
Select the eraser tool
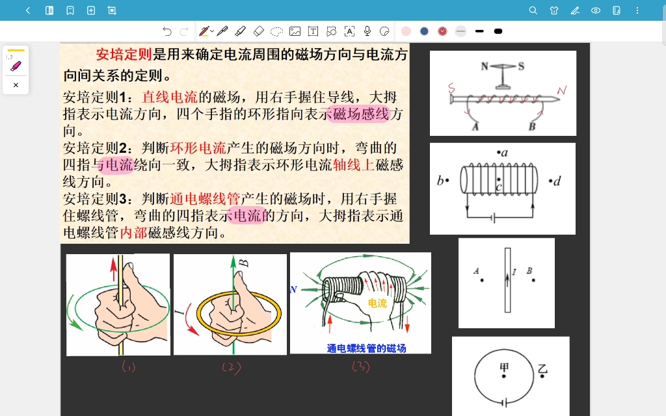258,31
